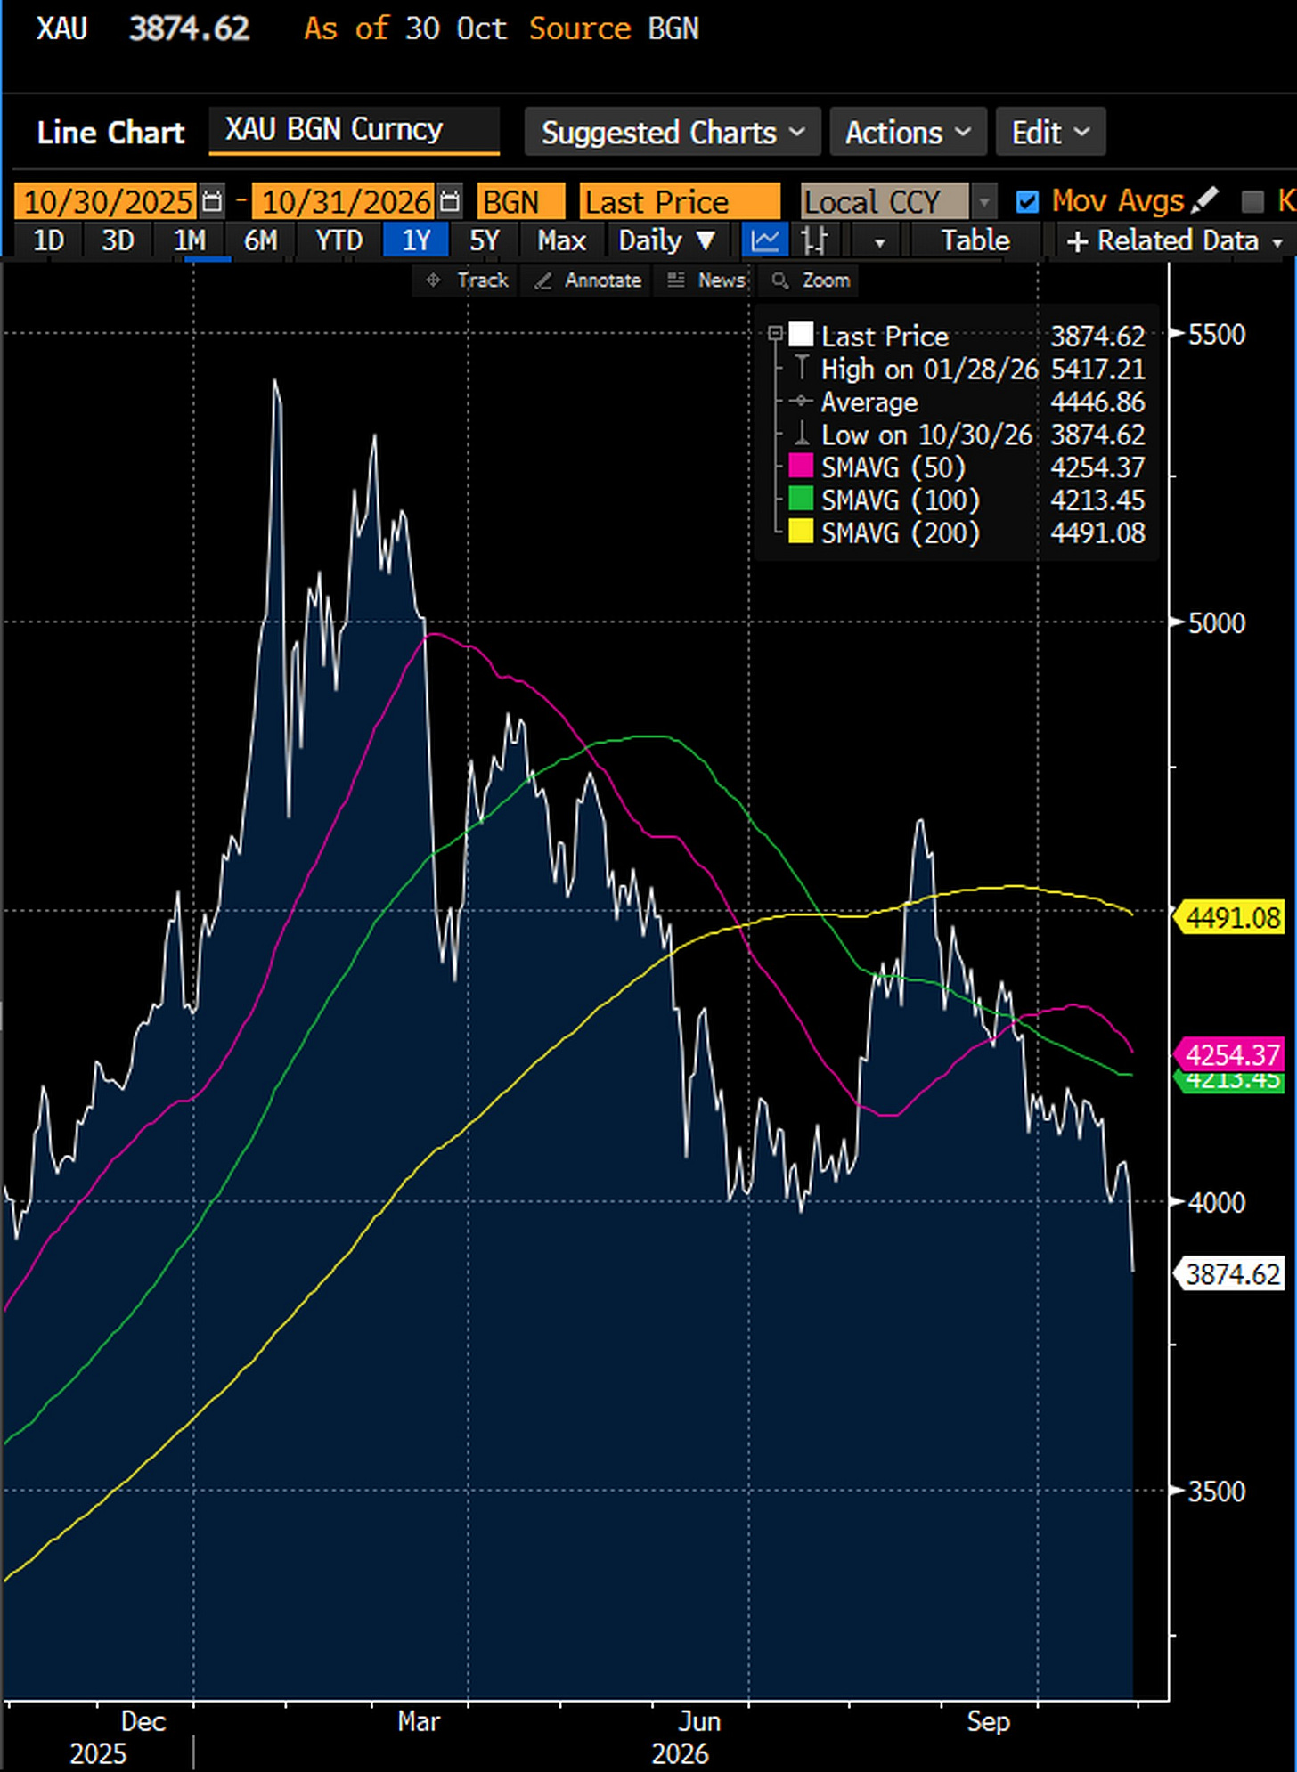Collapse the legend box toggle icon
The height and width of the screenshot is (1772, 1297).
pyautogui.click(x=775, y=333)
